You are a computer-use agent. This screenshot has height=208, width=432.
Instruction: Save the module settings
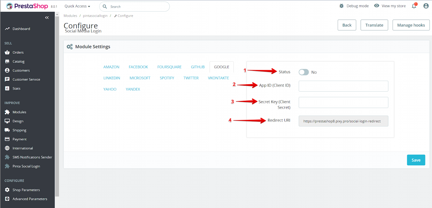pyautogui.click(x=416, y=160)
